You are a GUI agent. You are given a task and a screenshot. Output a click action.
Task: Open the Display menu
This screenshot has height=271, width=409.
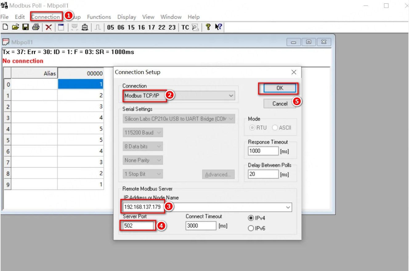[127, 17]
